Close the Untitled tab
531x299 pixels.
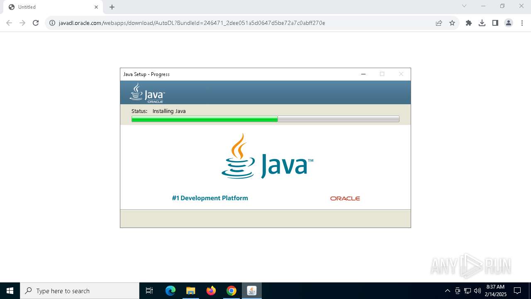tap(96, 7)
